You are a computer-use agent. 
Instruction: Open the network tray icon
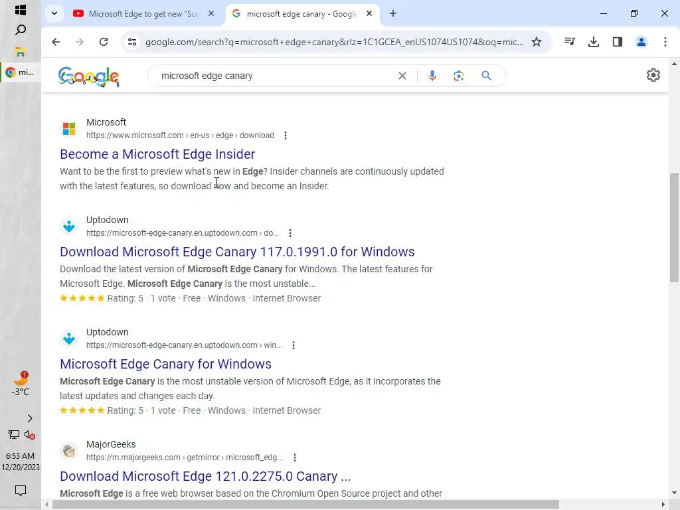(13, 434)
